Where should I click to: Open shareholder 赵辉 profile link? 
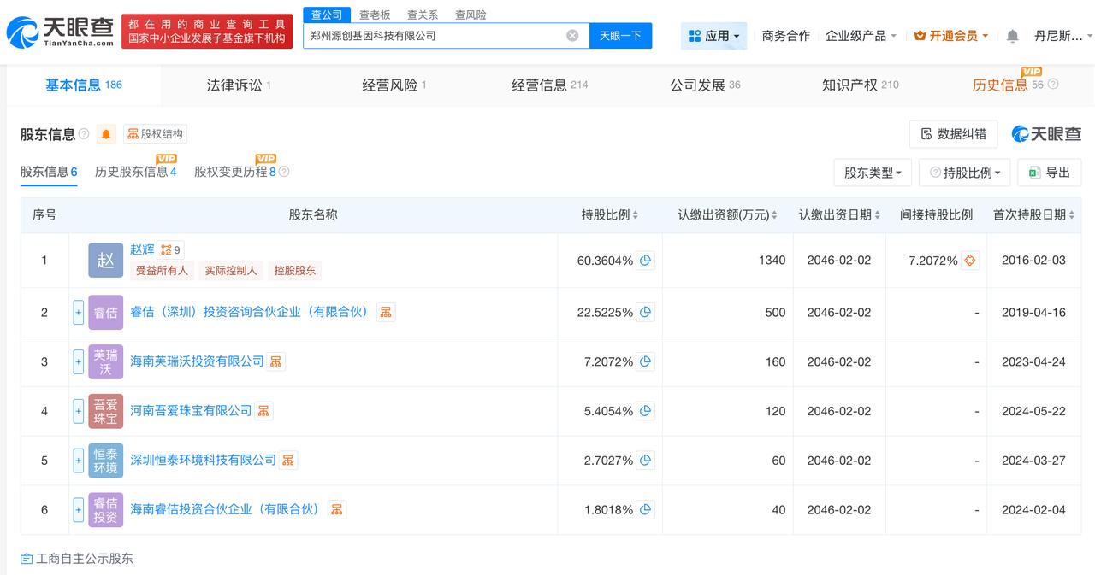point(142,249)
